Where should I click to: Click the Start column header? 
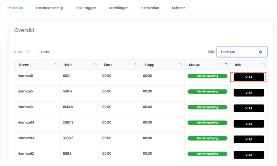point(119,65)
